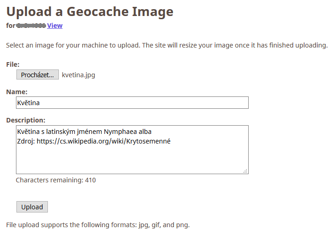Open the View link beside the geocache code
The image size is (334, 234).
[x=55, y=26]
